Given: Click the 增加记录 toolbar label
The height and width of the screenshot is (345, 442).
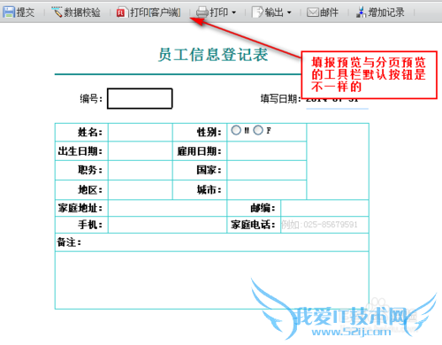Looking at the screenshot, I should pos(386,12).
